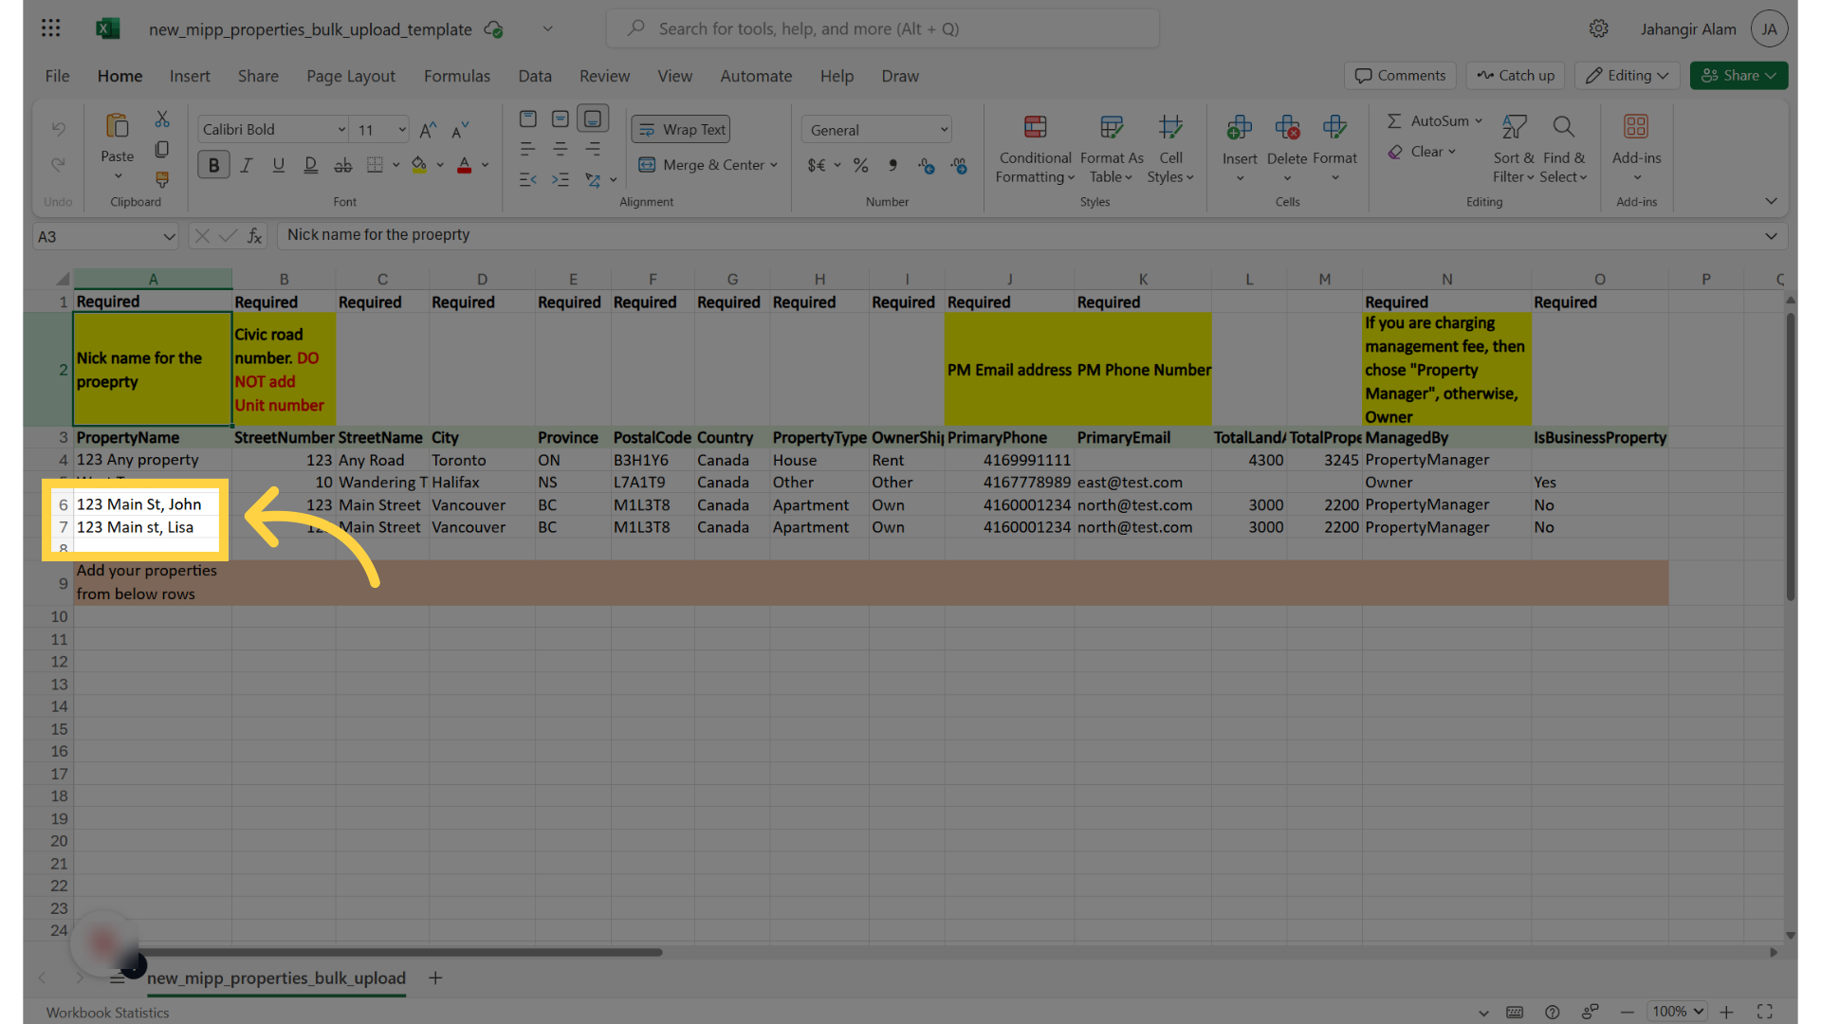Screen dimensions: 1821x1024
Task: Click the horizontal scrollbar thumb
Action: pyautogui.click(x=399, y=952)
